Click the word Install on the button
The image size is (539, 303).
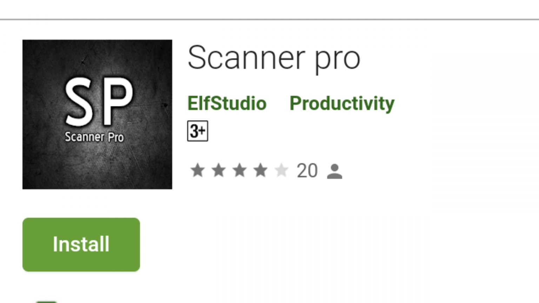tap(81, 244)
